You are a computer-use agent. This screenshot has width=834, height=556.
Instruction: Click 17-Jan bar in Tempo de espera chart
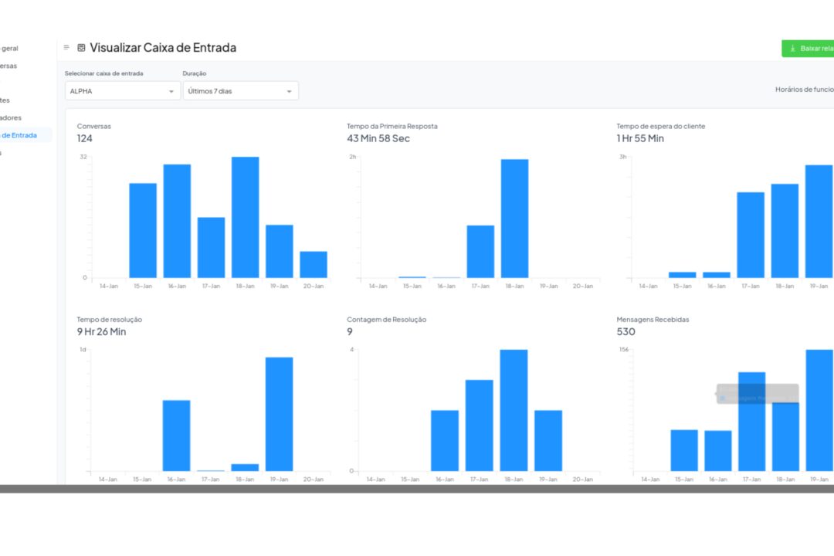[751, 235]
